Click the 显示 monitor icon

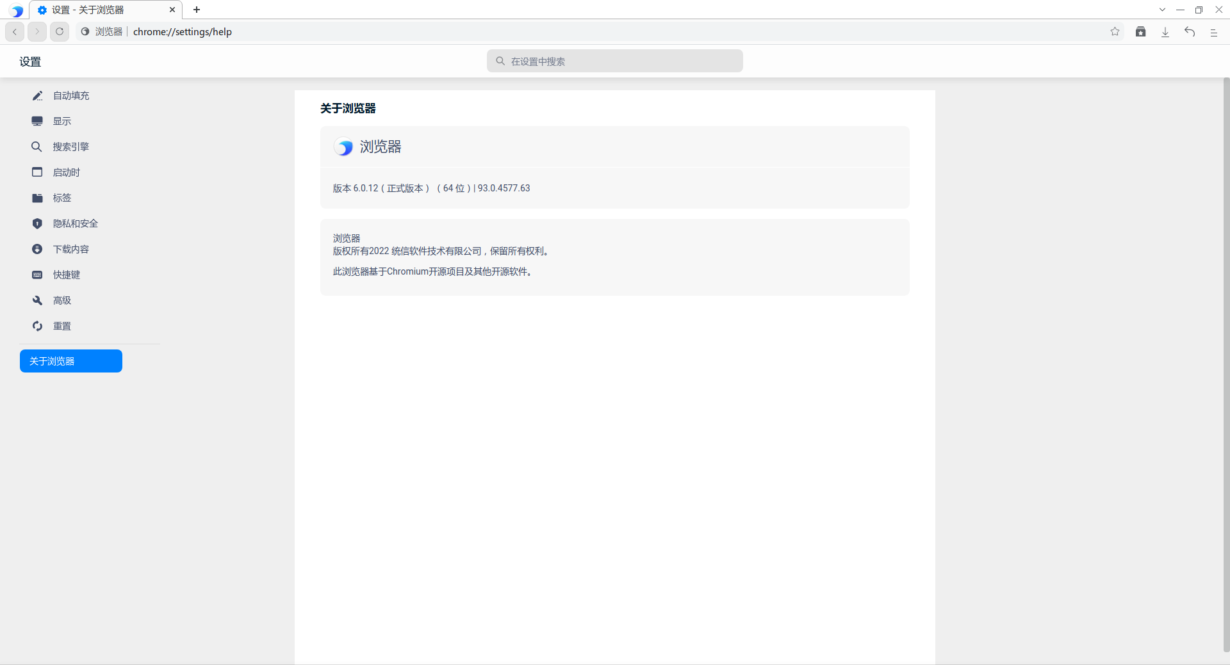click(37, 121)
